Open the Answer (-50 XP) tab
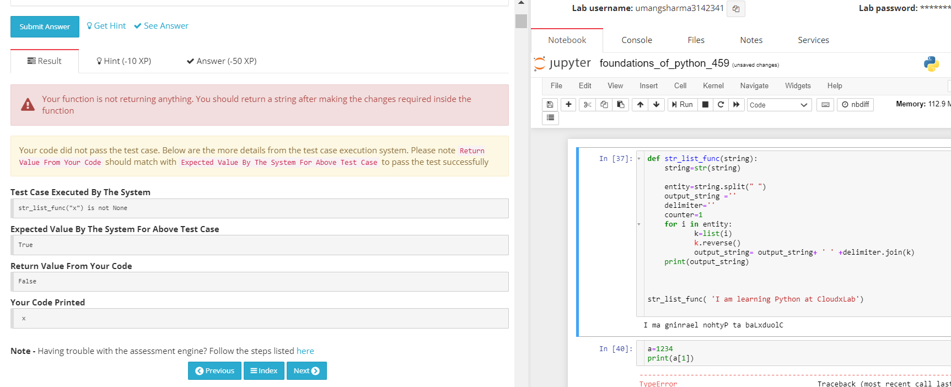 coord(222,61)
